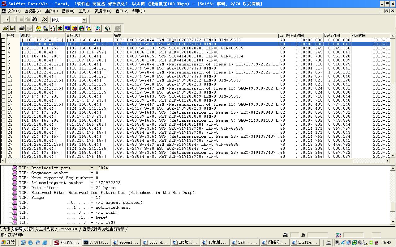This screenshot has width=396, height=247.
Task: Click the 开始 Start button
Action: coord(8,242)
